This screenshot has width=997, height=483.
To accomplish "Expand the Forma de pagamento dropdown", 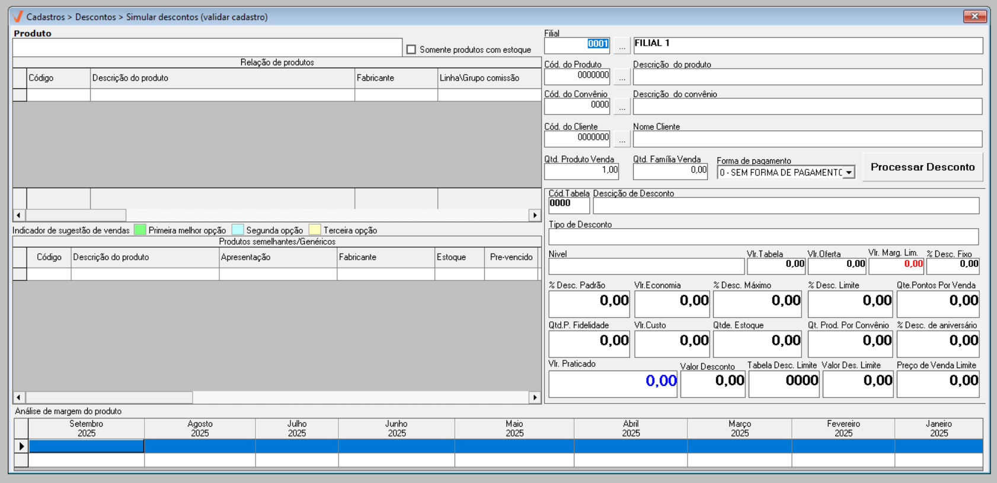I will [x=849, y=172].
